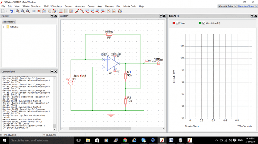Click the zoom out magnifier icon
This screenshot has width=258, height=144.
pos(23,11)
